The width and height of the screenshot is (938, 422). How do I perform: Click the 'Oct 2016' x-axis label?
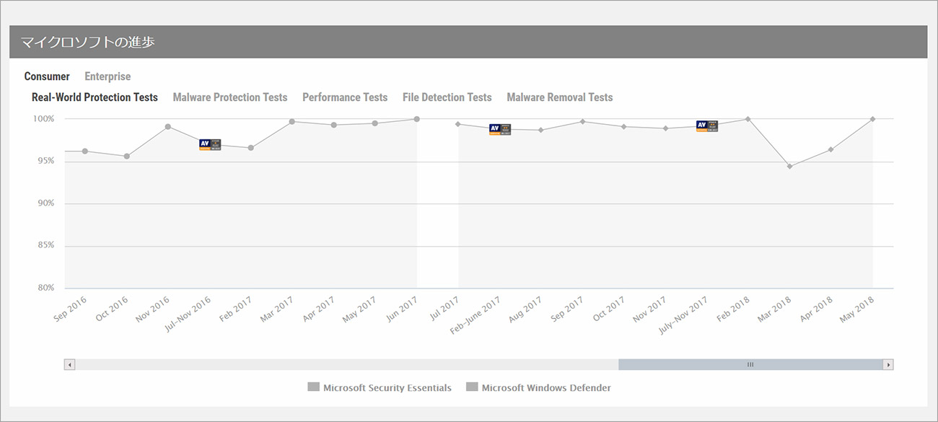(112, 309)
